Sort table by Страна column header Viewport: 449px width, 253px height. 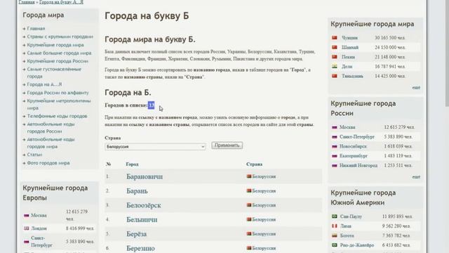pos(254,164)
